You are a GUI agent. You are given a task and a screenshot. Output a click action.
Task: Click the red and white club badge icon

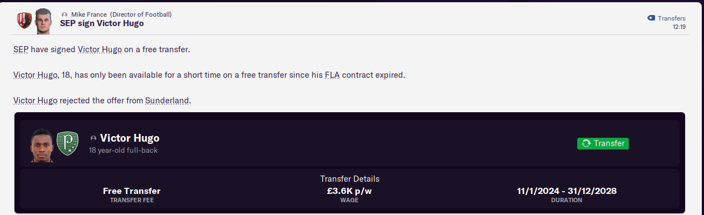[x=24, y=21]
